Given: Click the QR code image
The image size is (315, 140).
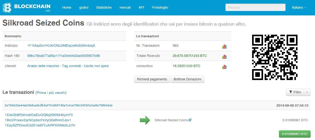Looking at the screenshot, I should pos(275,57).
